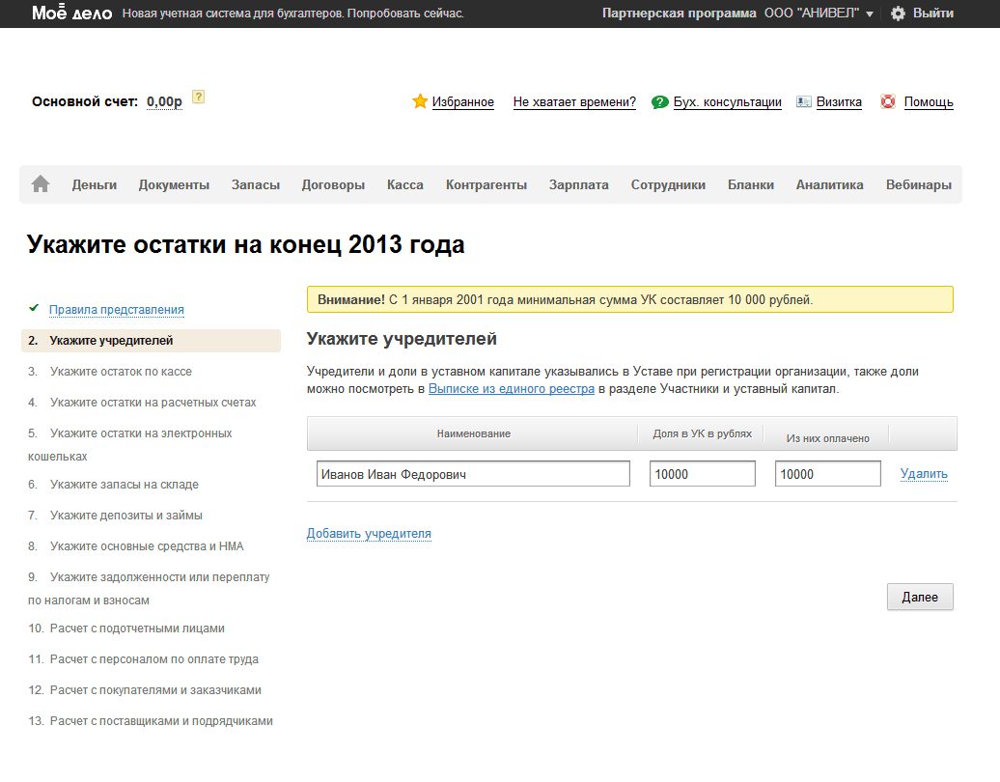Click the lifebuoy Помощь icon
This screenshot has width=1000, height=782.
tap(888, 101)
